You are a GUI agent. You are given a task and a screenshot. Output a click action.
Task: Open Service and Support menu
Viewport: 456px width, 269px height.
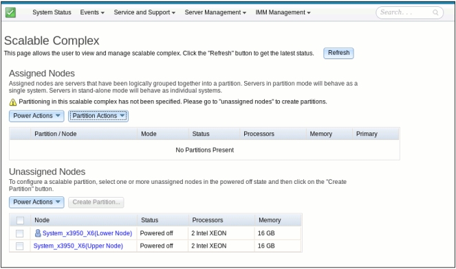point(144,12)
